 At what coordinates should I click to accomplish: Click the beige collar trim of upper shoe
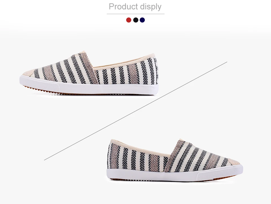click(124, 62)
